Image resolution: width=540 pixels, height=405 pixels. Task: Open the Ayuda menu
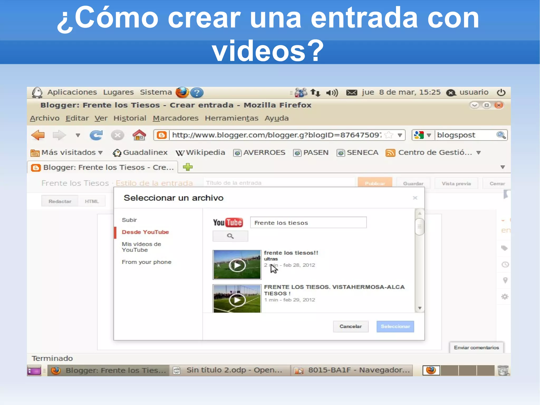(277, 118)
